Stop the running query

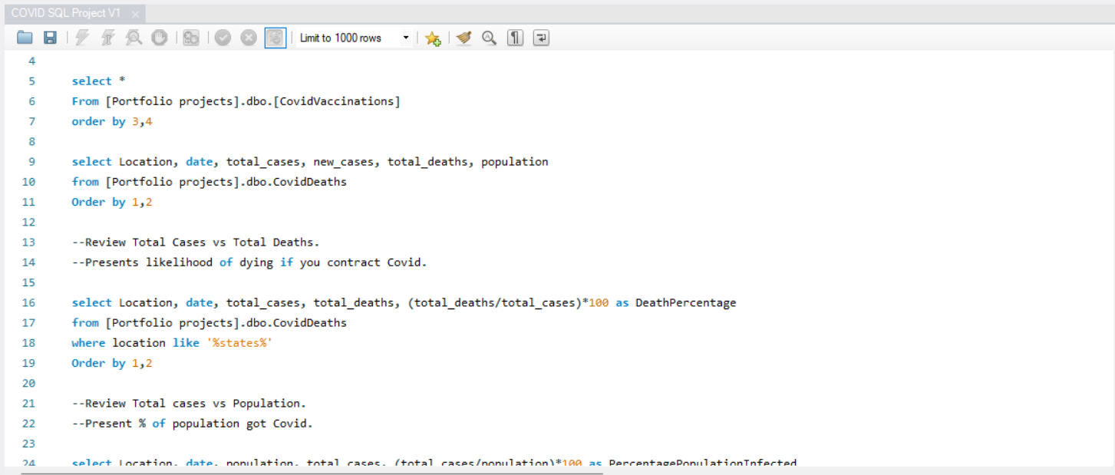pyautogui.click(x=159, y=38)
